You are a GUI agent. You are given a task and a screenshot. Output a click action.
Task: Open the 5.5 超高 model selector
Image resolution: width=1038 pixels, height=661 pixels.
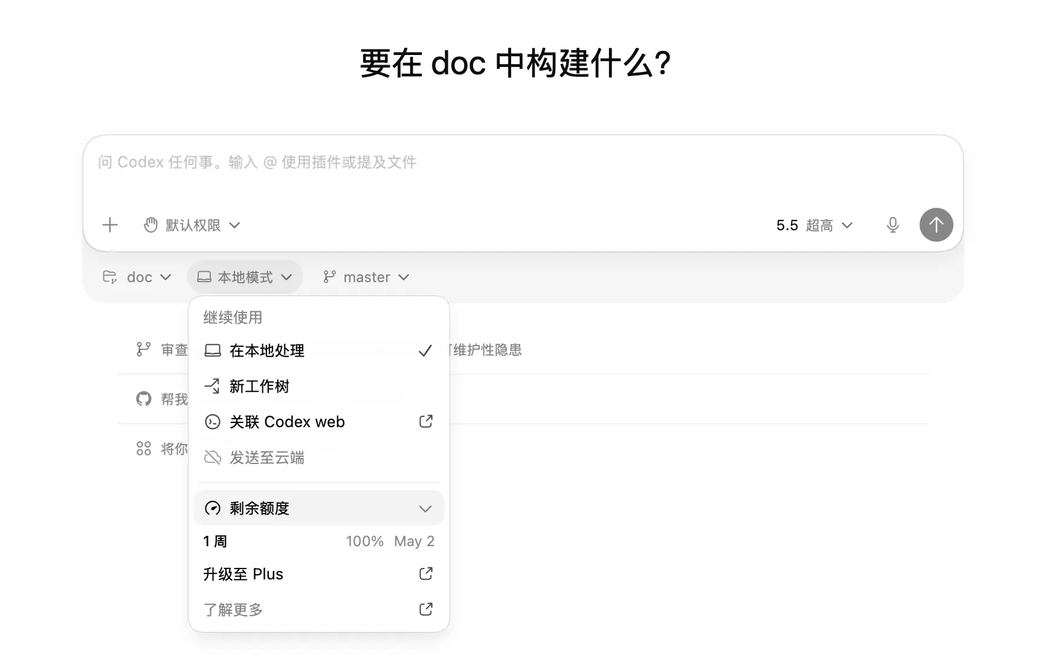pos(814,225)
